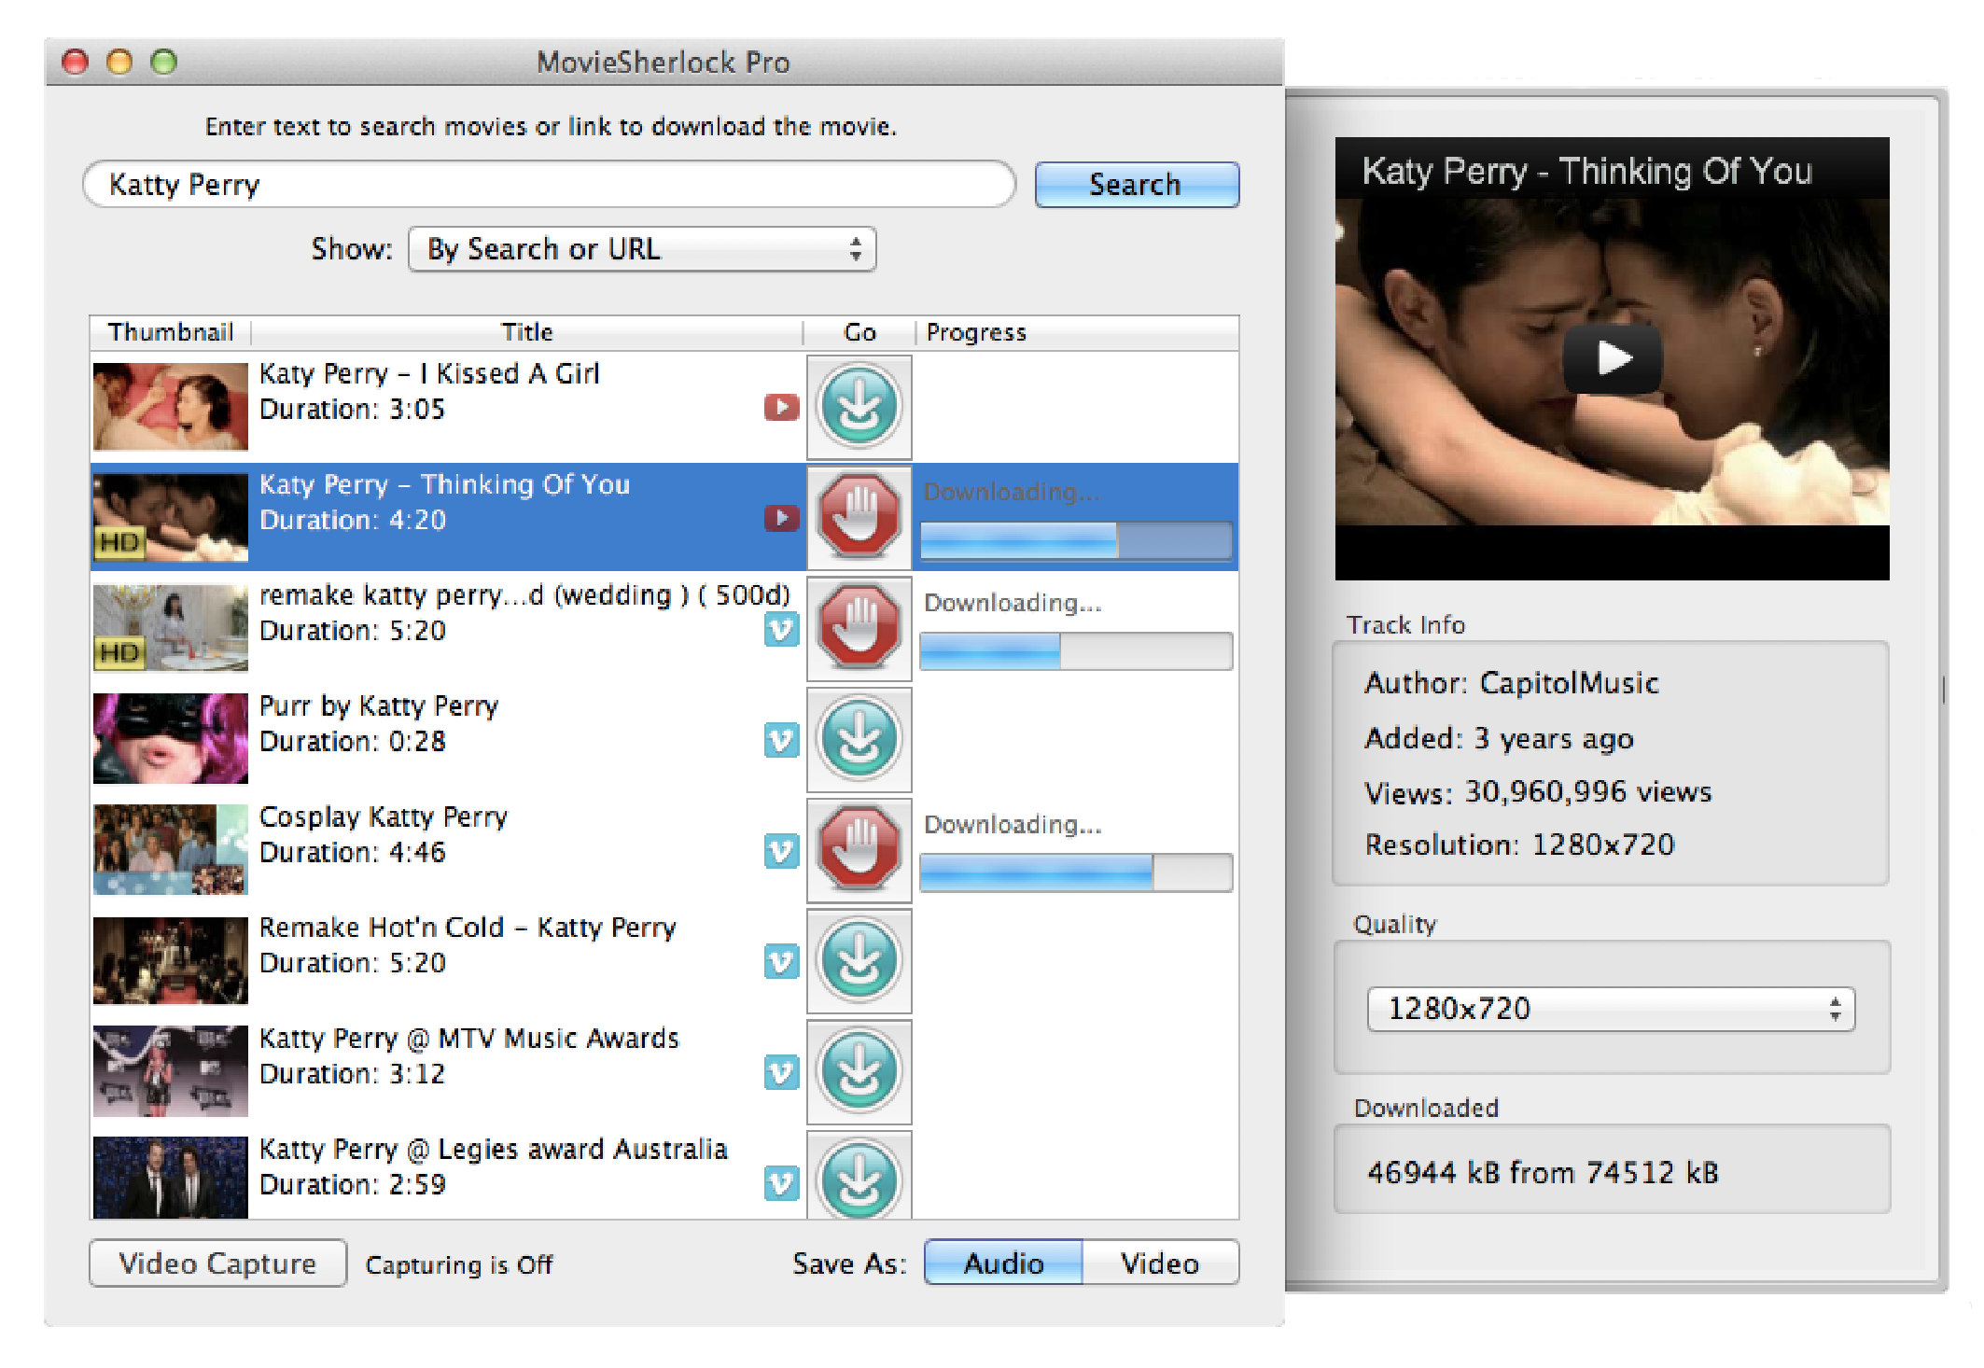
Task: Select row 'remake katty perry...d (wedding)'
Action: pyautogui.click(x=664, y=628)
